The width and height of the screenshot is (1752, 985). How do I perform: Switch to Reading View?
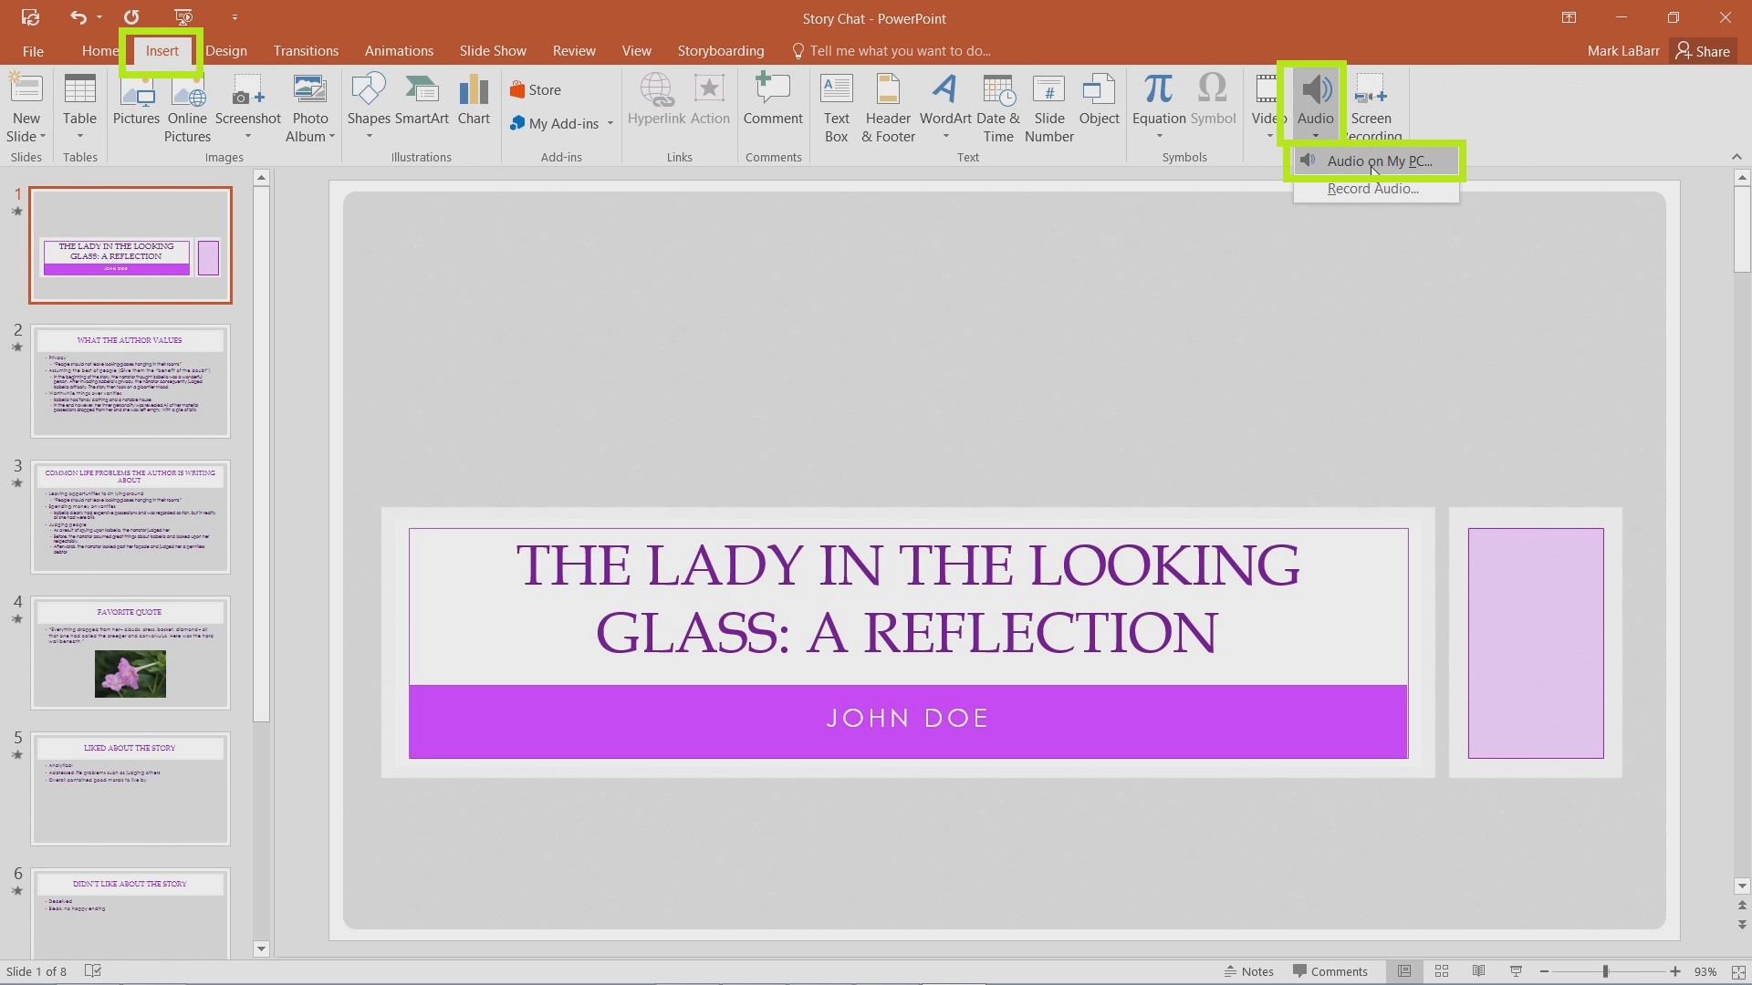click(1479, 971)
